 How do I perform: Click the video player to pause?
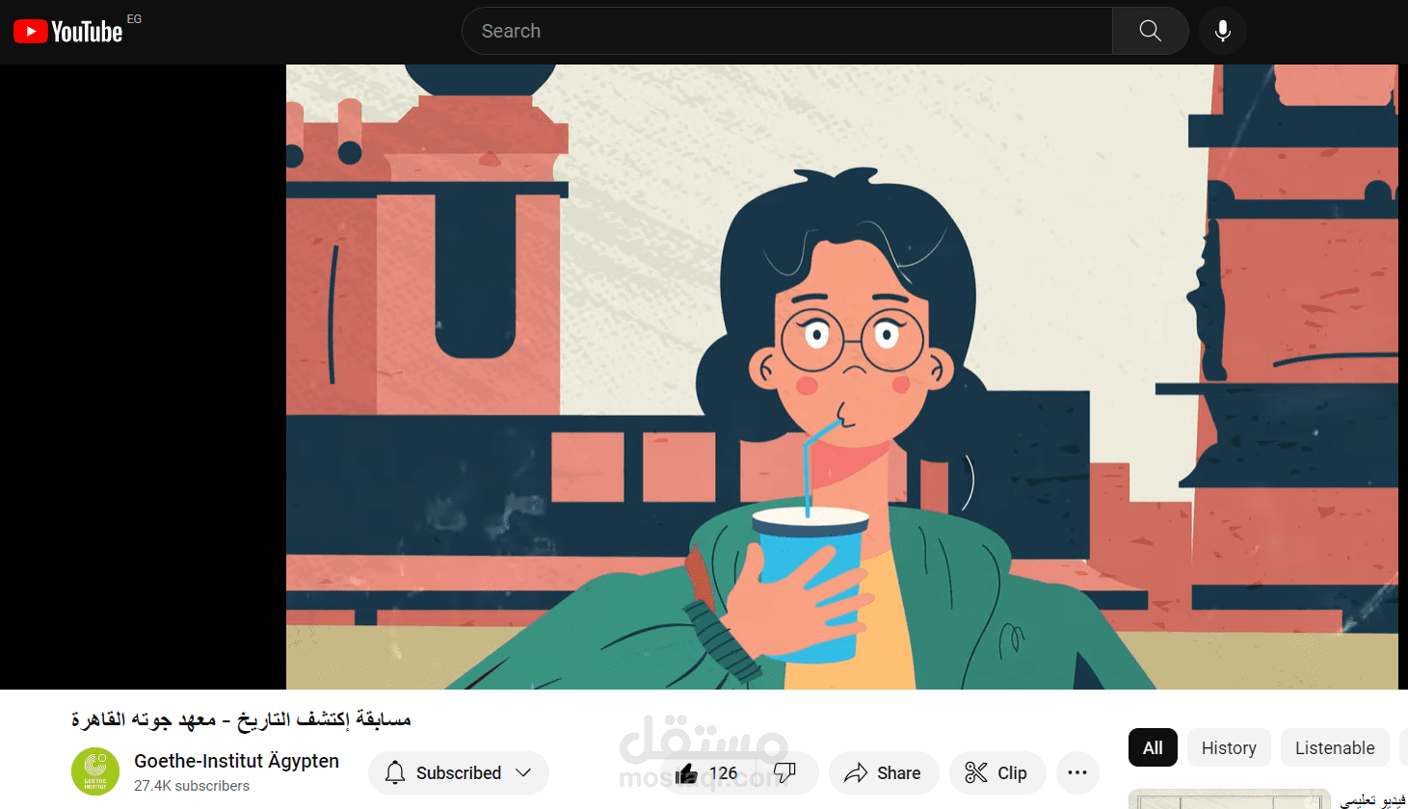pyautogui.click(x=841, y=377)
